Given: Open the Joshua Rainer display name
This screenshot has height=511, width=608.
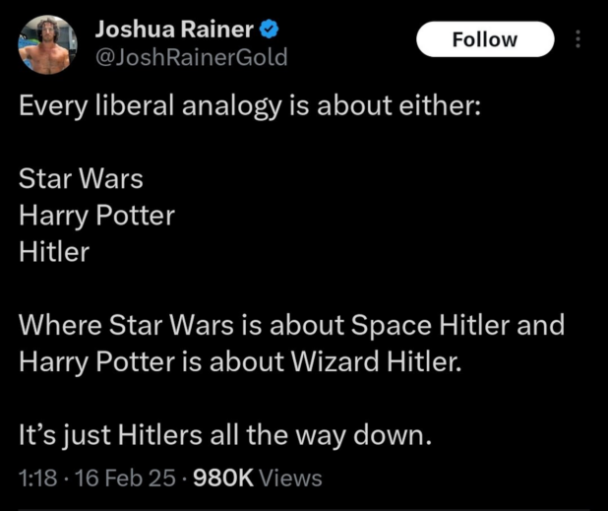Looking at the screenshot, I should click(173, 30).
